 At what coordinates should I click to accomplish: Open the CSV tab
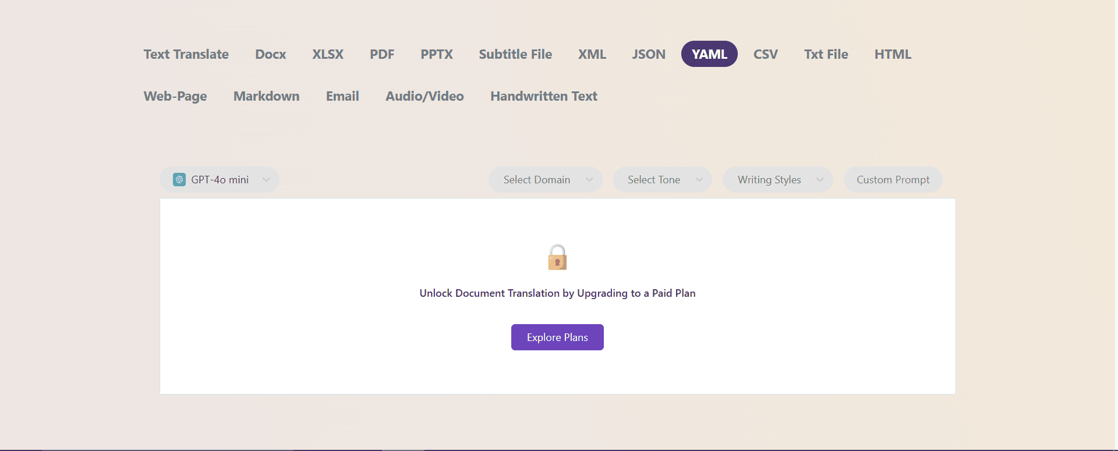pos(766,54)
